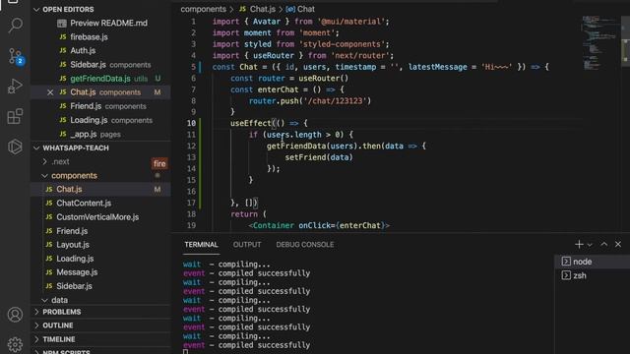
Task: Click 'useEffect' on line 10
Action: tap(251, 123)
